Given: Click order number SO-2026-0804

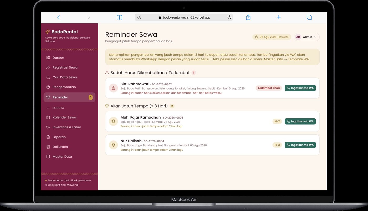Looking at the screenshot, I should tap(154, 141).
